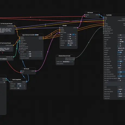Increase KSampler cfg value

click(x=76, y=39)
